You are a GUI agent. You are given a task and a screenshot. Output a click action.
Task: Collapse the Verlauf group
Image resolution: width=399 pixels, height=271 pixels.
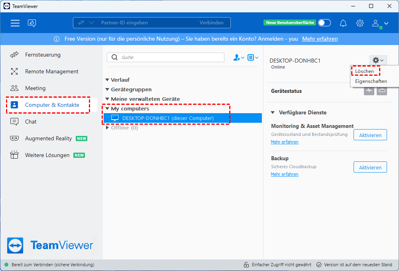tap(108, 80)
